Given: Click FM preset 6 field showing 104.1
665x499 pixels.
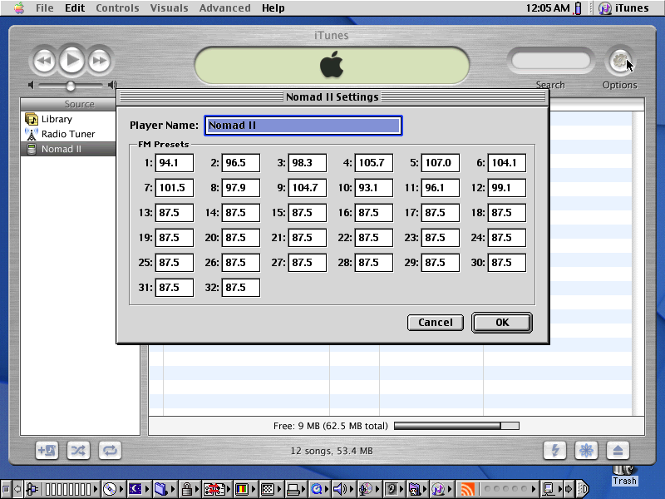Looking at the screenshot, I should [x=507, y=163].
